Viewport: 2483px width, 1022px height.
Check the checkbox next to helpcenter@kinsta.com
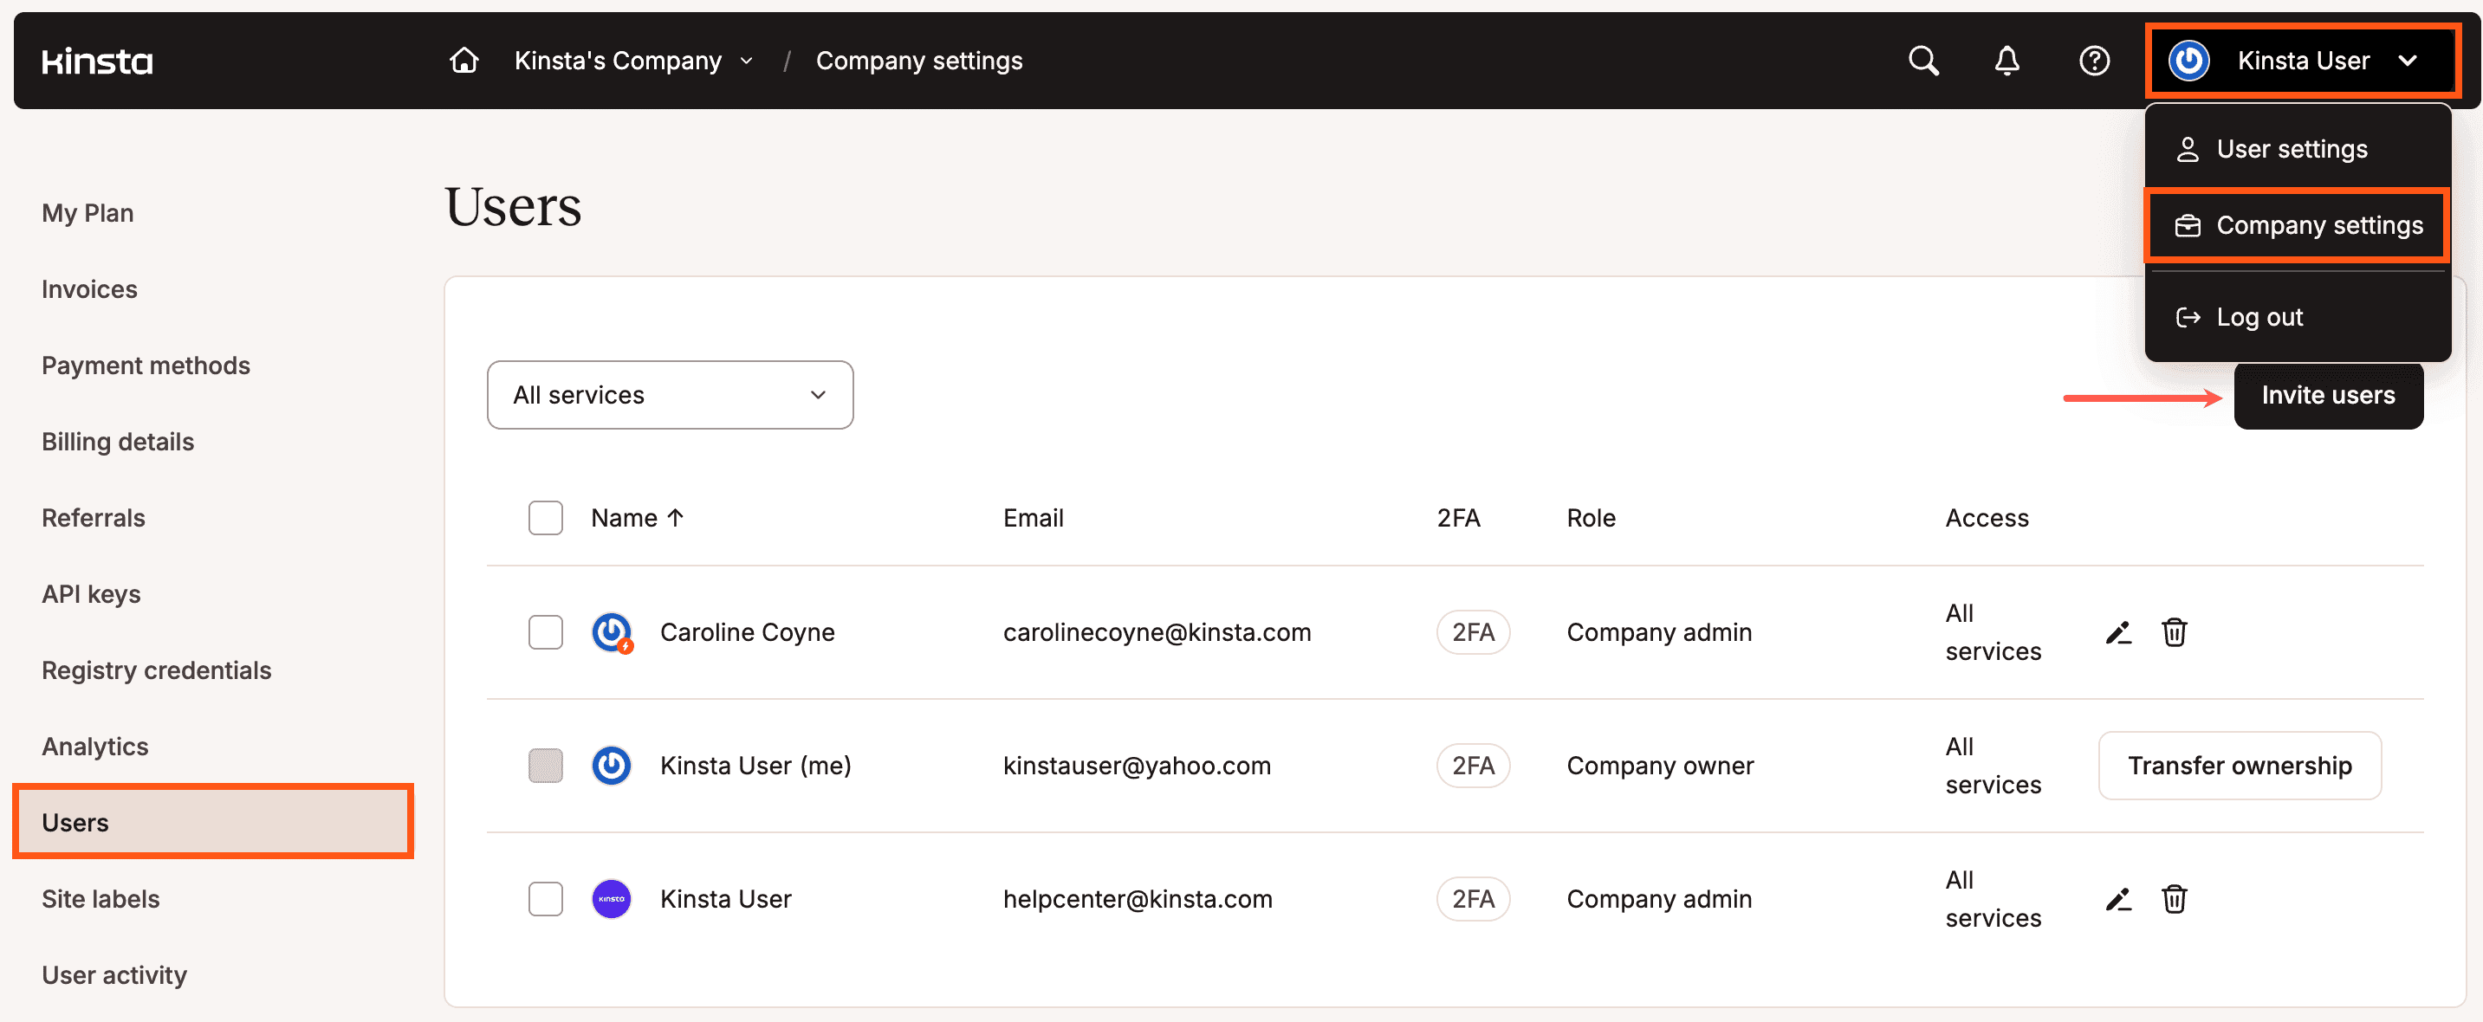coord(545,899)
